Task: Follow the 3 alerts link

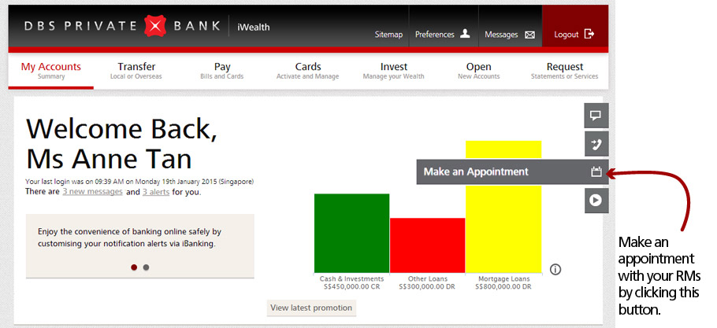Action: [x=156, y=192]
